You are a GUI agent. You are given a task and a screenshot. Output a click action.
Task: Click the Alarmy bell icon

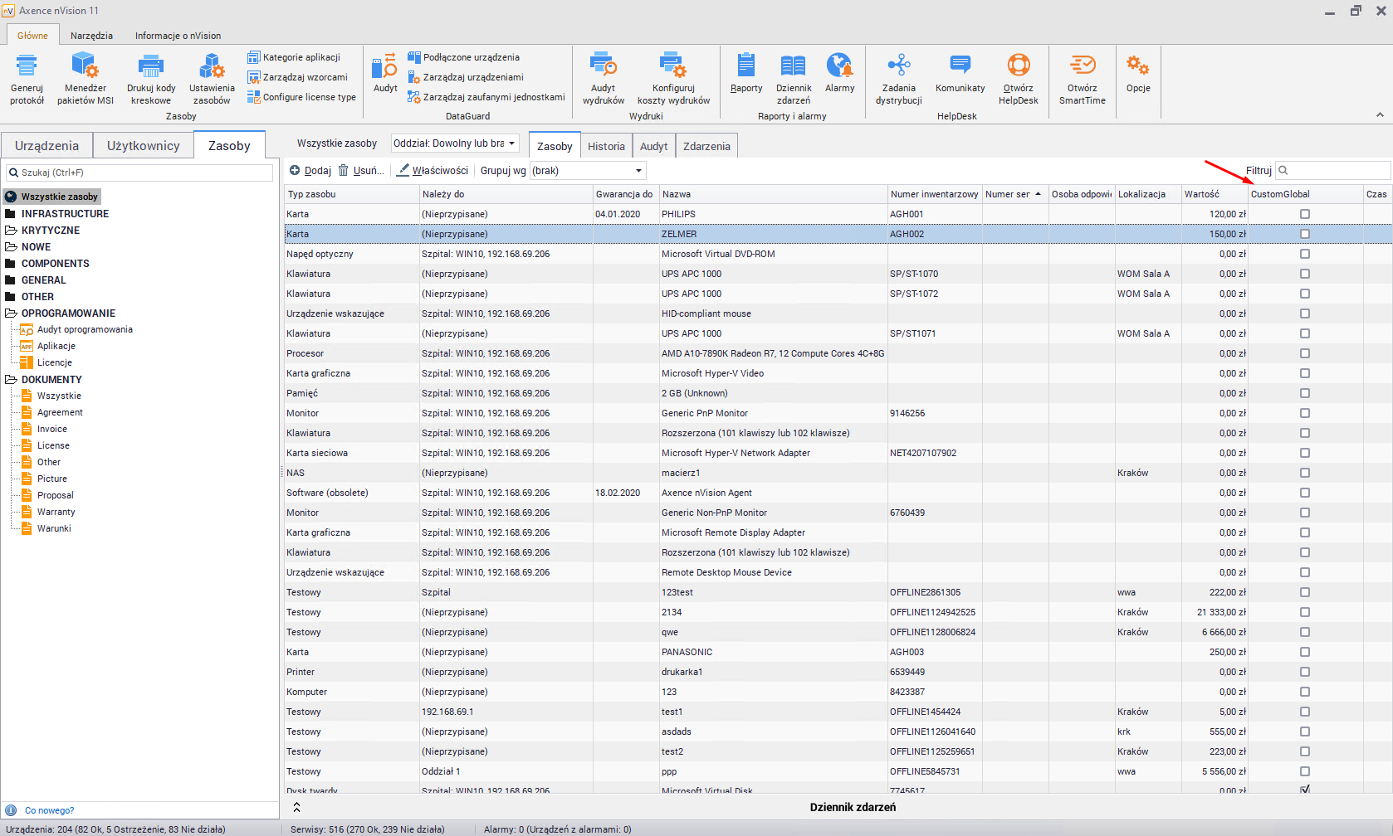click(839, 66)
